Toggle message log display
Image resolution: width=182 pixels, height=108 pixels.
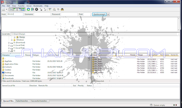[x=11, y=9]
